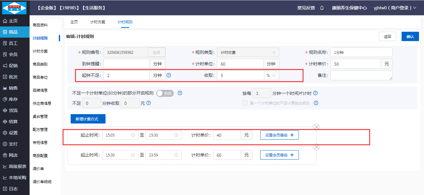The height and width of the screenshot is (195, 424).
Task: Open the 收取 percent unit dropdown
Action: coord(271,75)
